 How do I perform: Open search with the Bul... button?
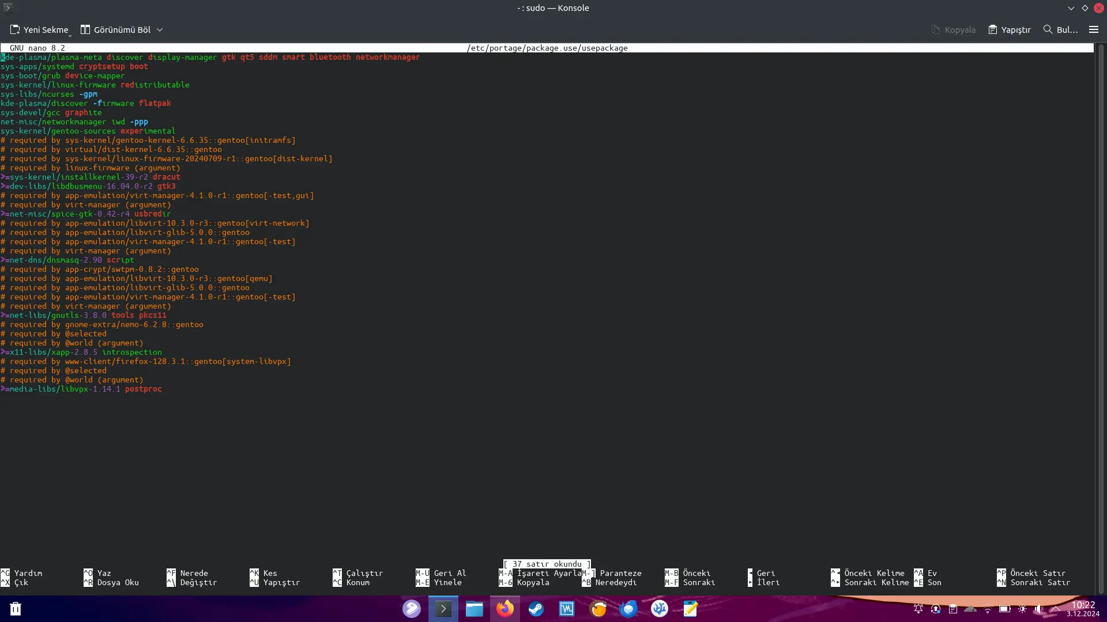(x=1060, y=29)
